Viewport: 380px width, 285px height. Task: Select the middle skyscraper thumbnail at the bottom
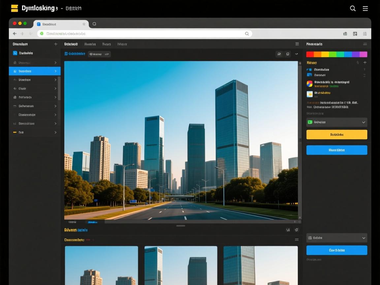click(181, 265)
